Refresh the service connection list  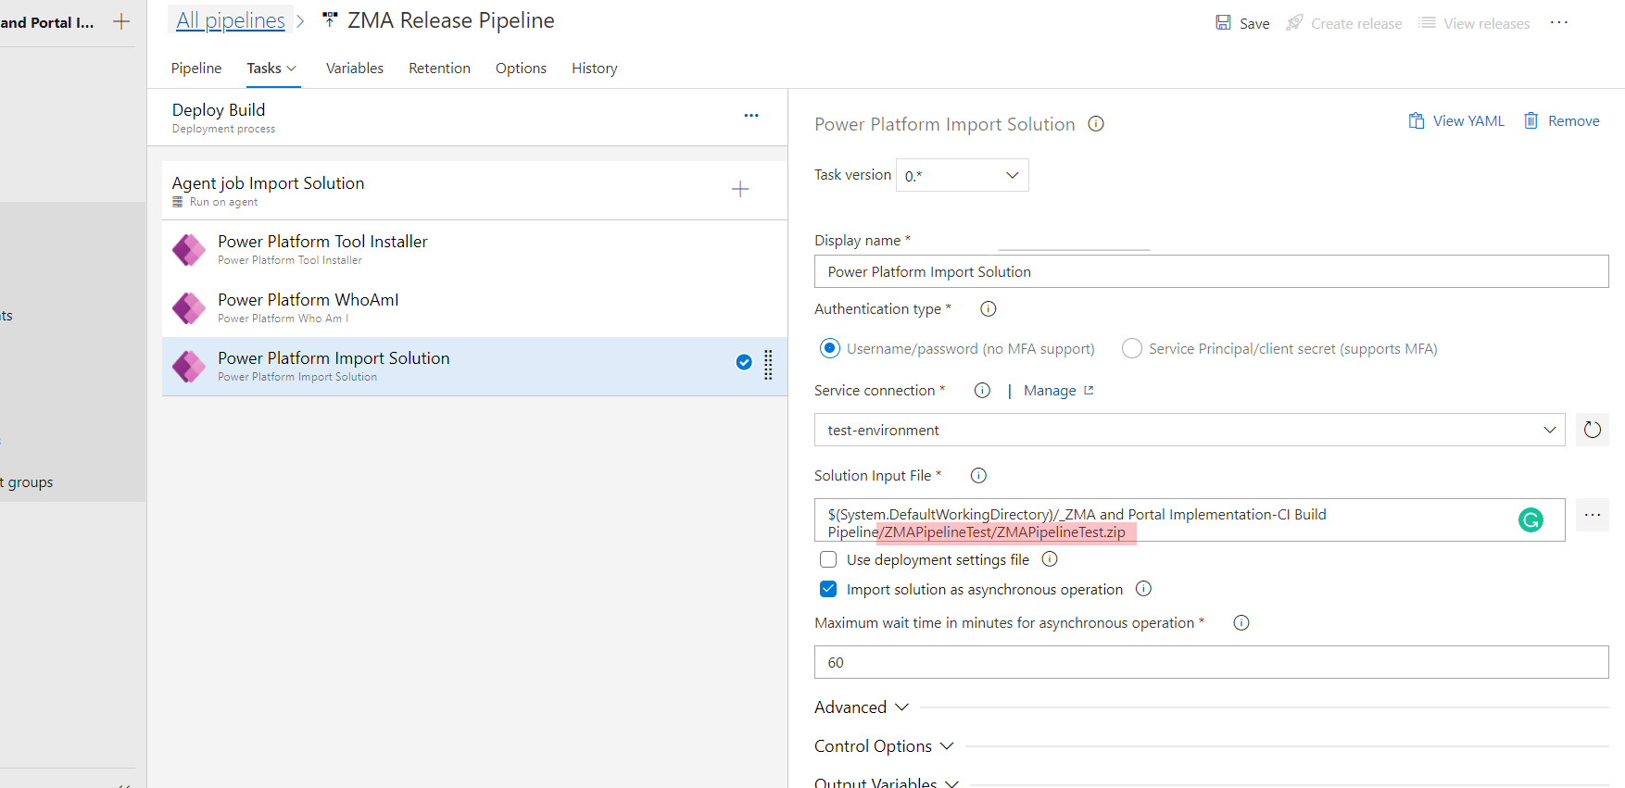pos(1592,430)
